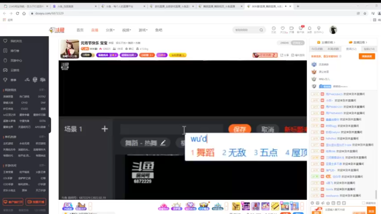Choose IME candidate 2 无敌
The height and width of the screenshot is (214, 381).
pos(234,153)
